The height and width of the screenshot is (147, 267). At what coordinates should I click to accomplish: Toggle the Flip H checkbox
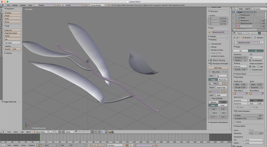tap(210, 113)
